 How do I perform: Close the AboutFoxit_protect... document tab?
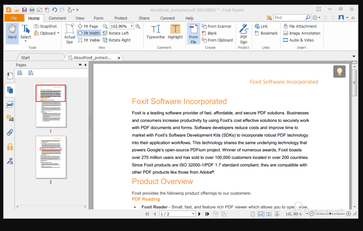click(119, 58)
